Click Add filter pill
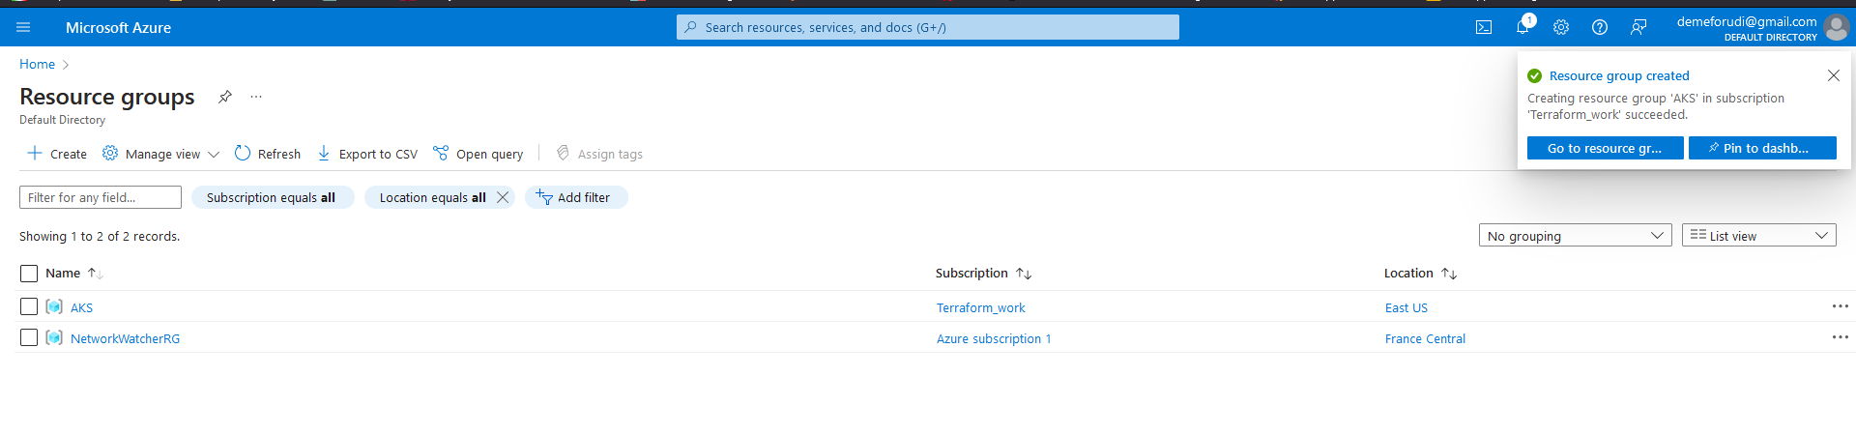Viewport: 1856px width, 435px height. [x=576, y=197]
